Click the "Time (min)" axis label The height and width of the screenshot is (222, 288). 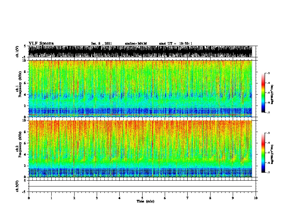click(145, 201)
